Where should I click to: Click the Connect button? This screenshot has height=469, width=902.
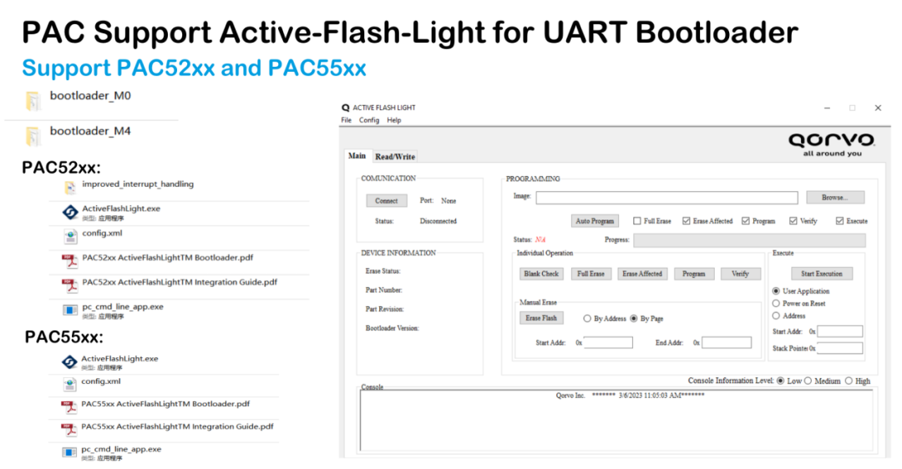387,200
